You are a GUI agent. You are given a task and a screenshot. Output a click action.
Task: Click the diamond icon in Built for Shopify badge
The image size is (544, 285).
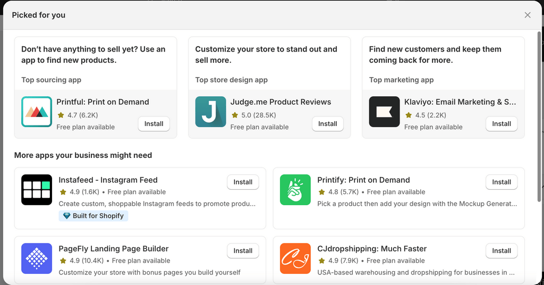click(66, 216)
